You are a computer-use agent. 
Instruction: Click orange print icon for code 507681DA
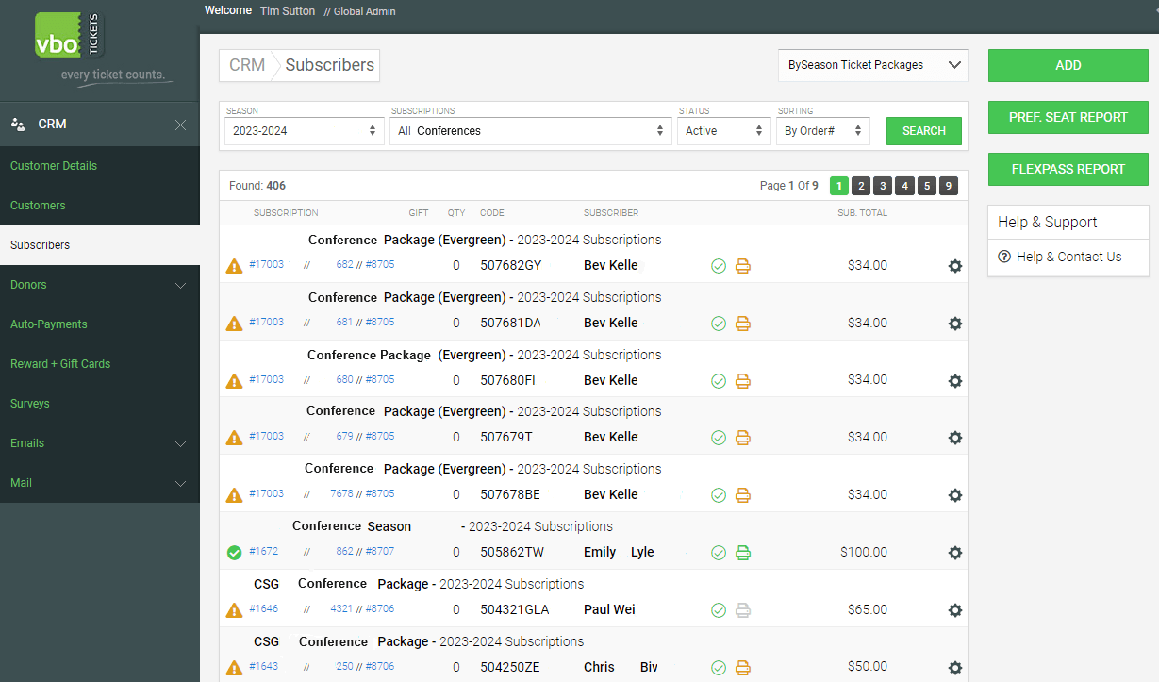point(743,324)
